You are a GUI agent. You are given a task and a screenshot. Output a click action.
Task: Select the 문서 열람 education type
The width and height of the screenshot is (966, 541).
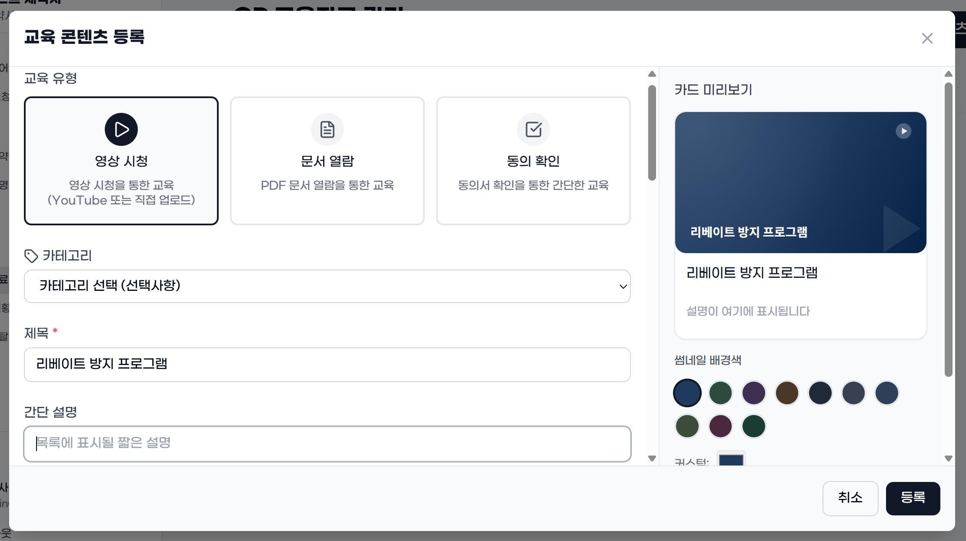tap(327, 161)
